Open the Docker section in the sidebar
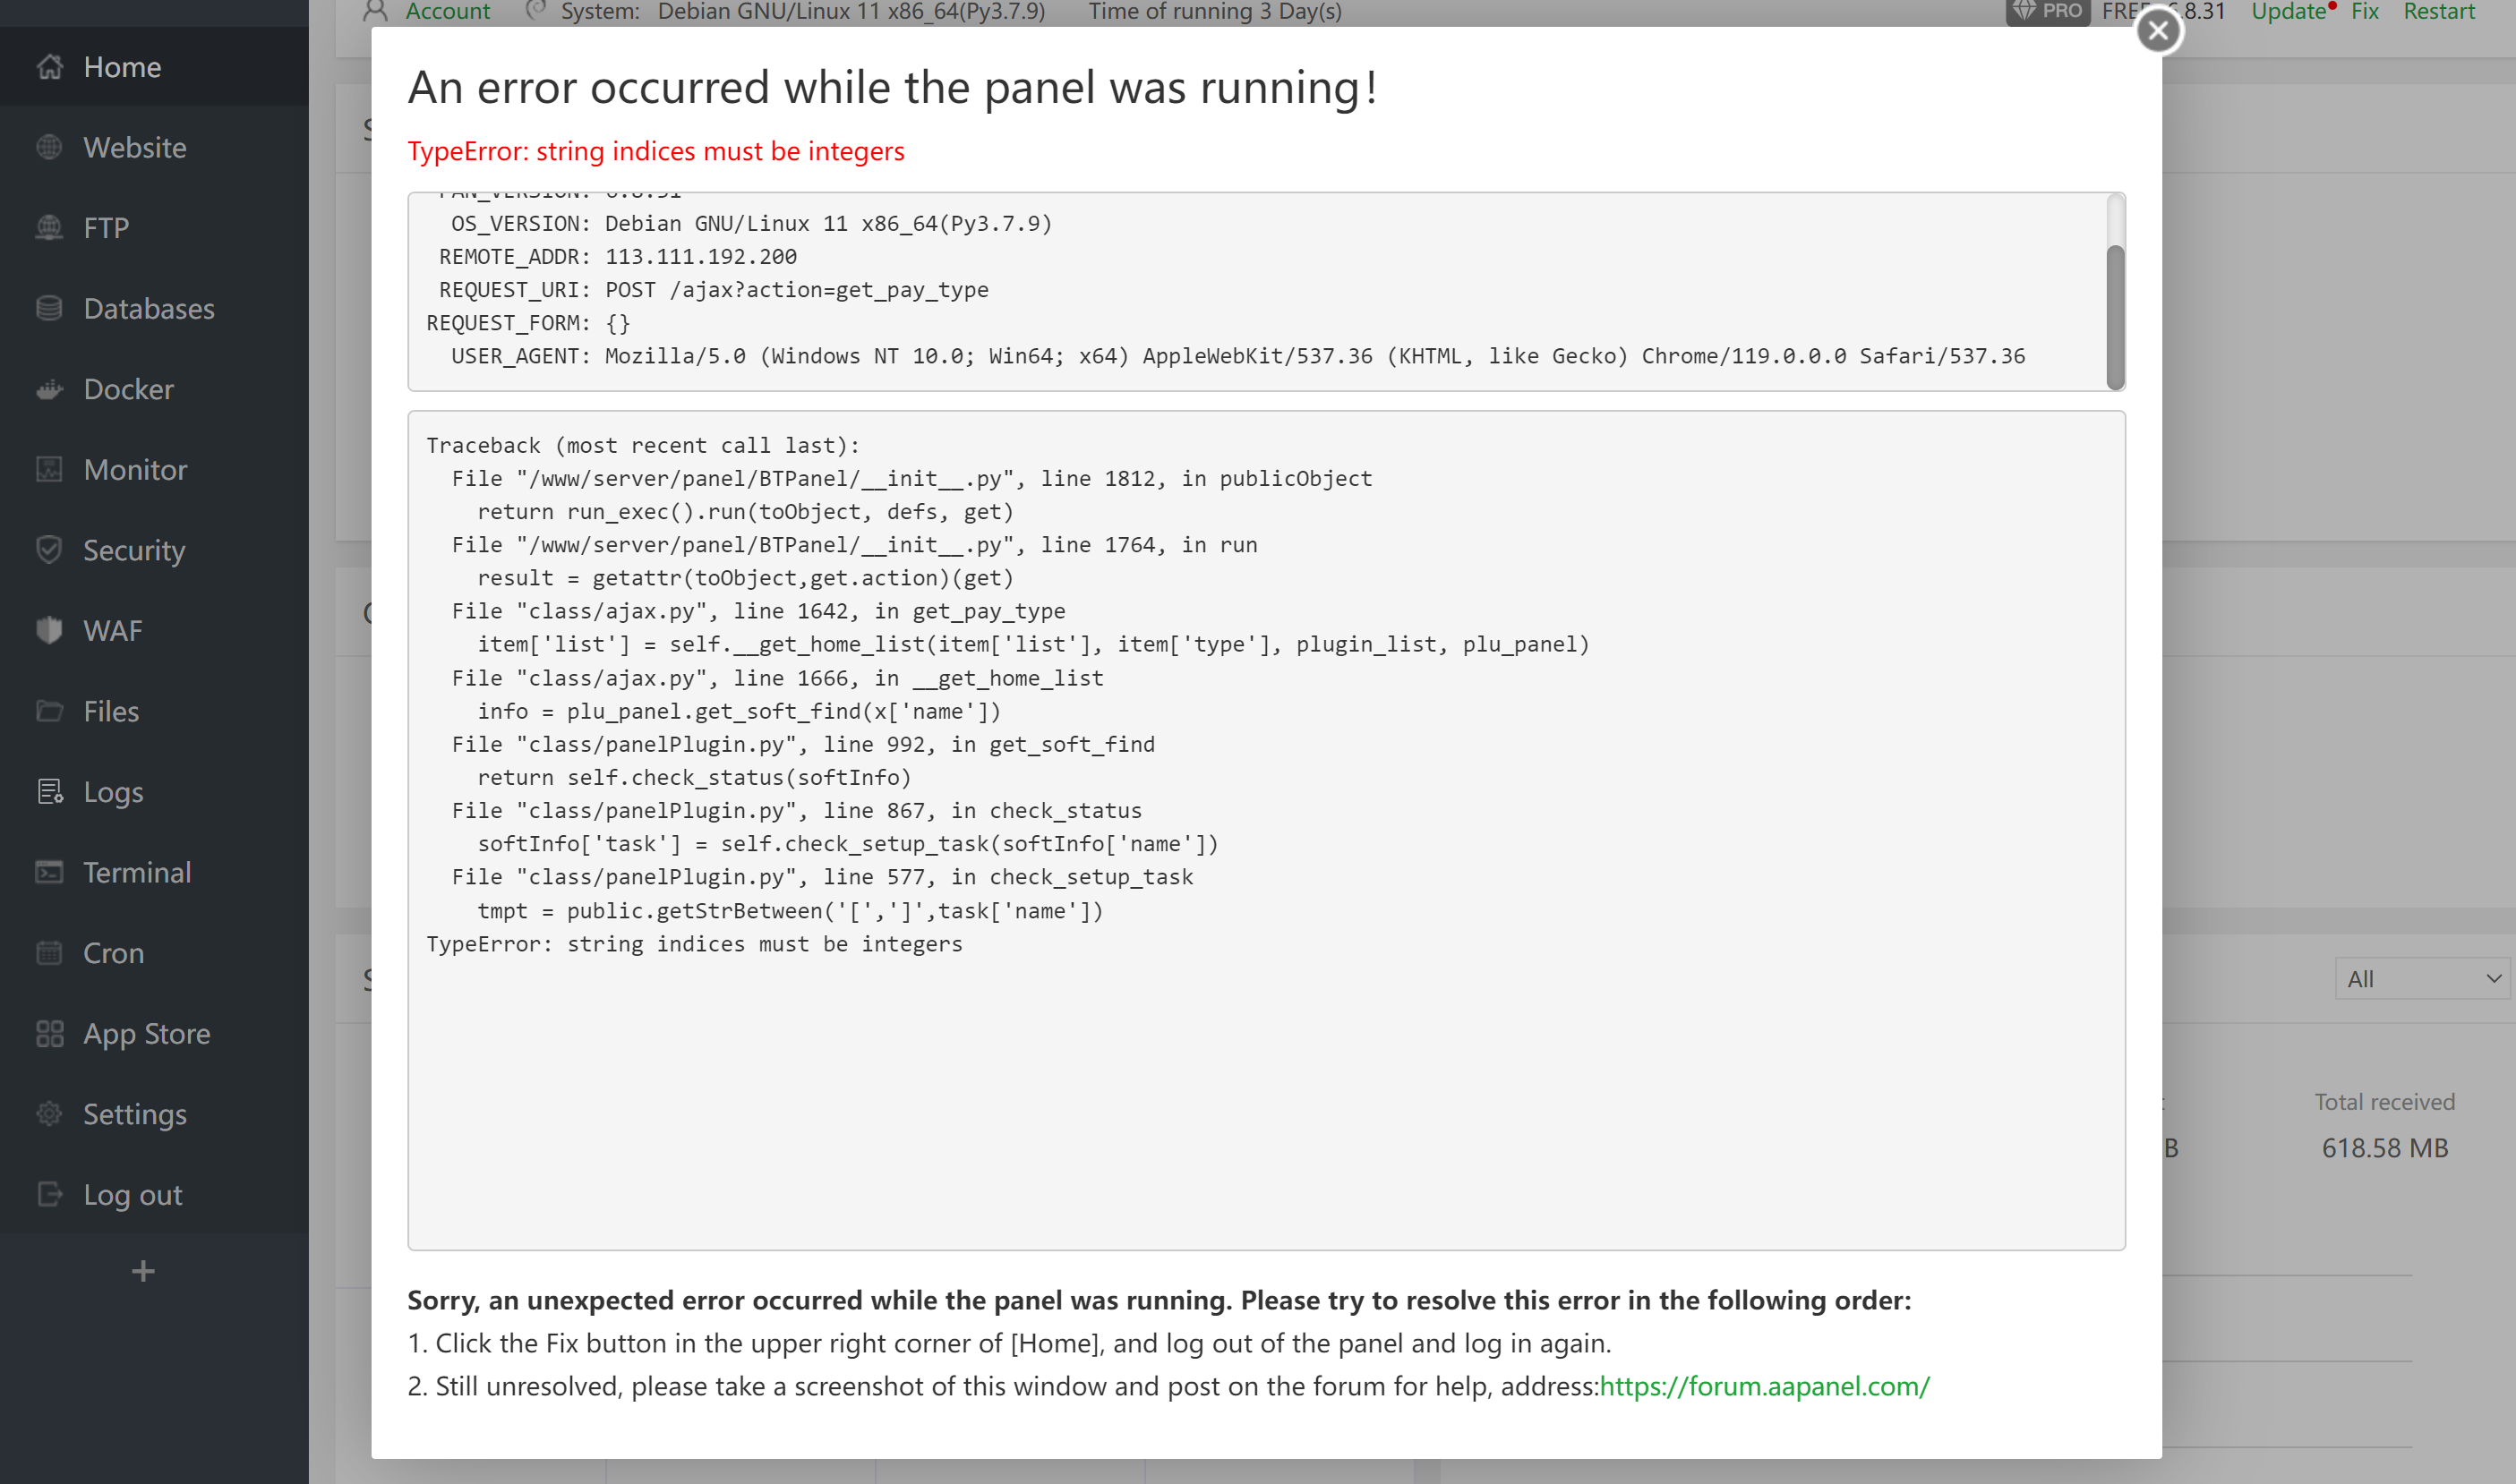Screen dimensions: 2516x1484 pyautogui.click(x=127, y=389)
